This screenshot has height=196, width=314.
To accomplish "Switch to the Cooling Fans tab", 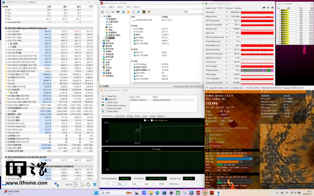I will click(120, 116).
